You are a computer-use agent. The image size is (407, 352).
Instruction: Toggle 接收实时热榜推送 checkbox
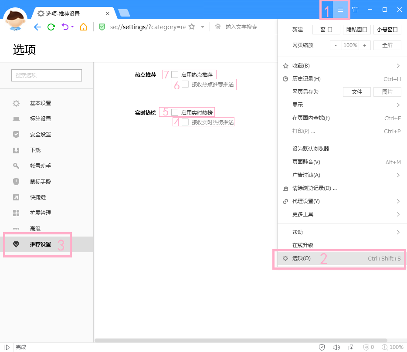(x=185, y=122)
